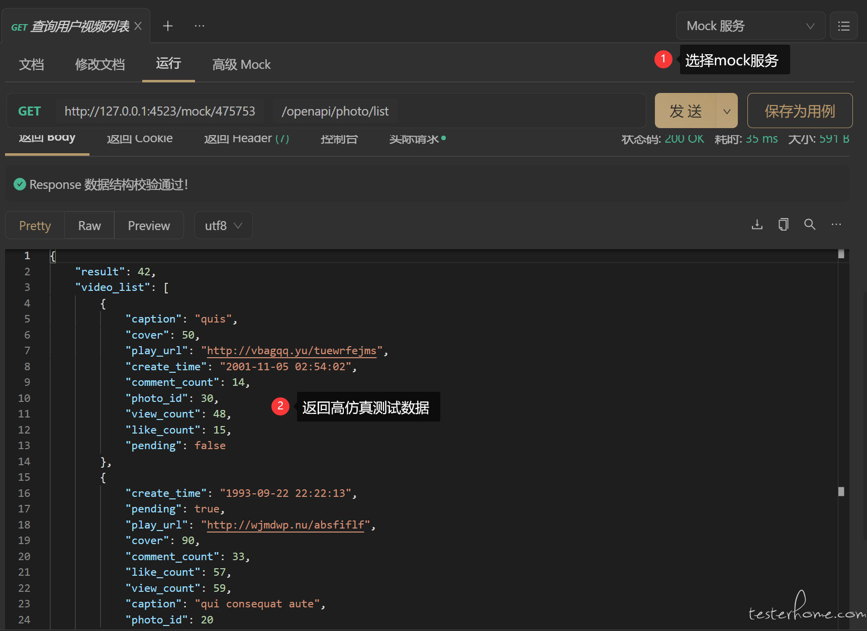This screenshot has width=867, height=631.
Task: Click the "video_list" key line
Action: click(122, 287)
